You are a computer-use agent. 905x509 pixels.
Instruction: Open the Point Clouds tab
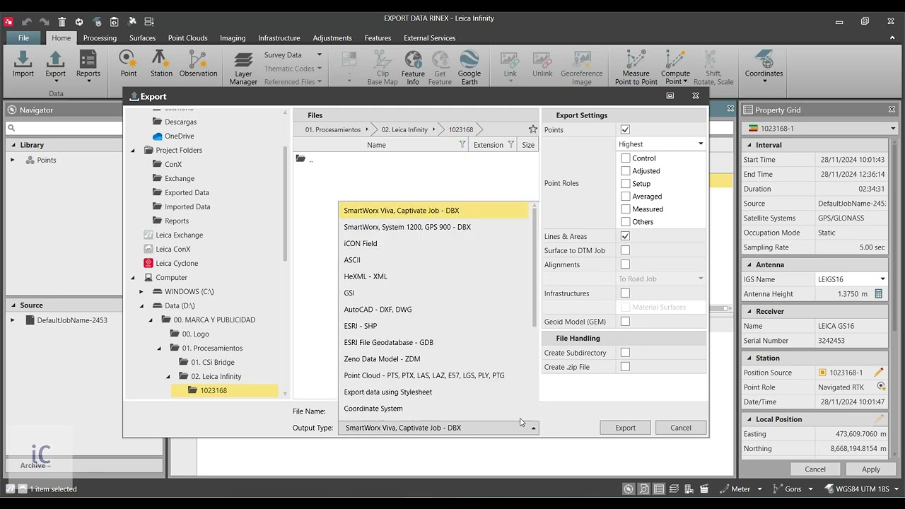(x=188, y=38)
